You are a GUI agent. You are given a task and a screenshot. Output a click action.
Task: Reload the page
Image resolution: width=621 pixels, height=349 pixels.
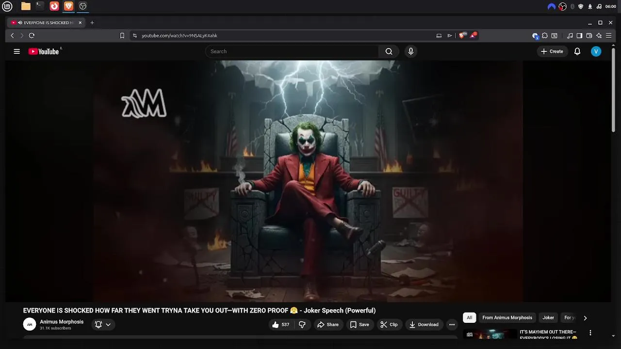32,35
